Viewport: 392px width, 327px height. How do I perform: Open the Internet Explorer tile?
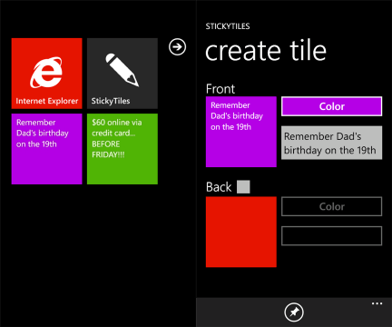pyautogui.click(x=46, y=74)
